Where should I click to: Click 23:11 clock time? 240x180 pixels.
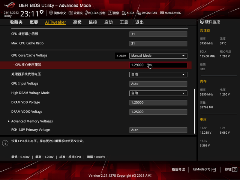pos(29,14)
